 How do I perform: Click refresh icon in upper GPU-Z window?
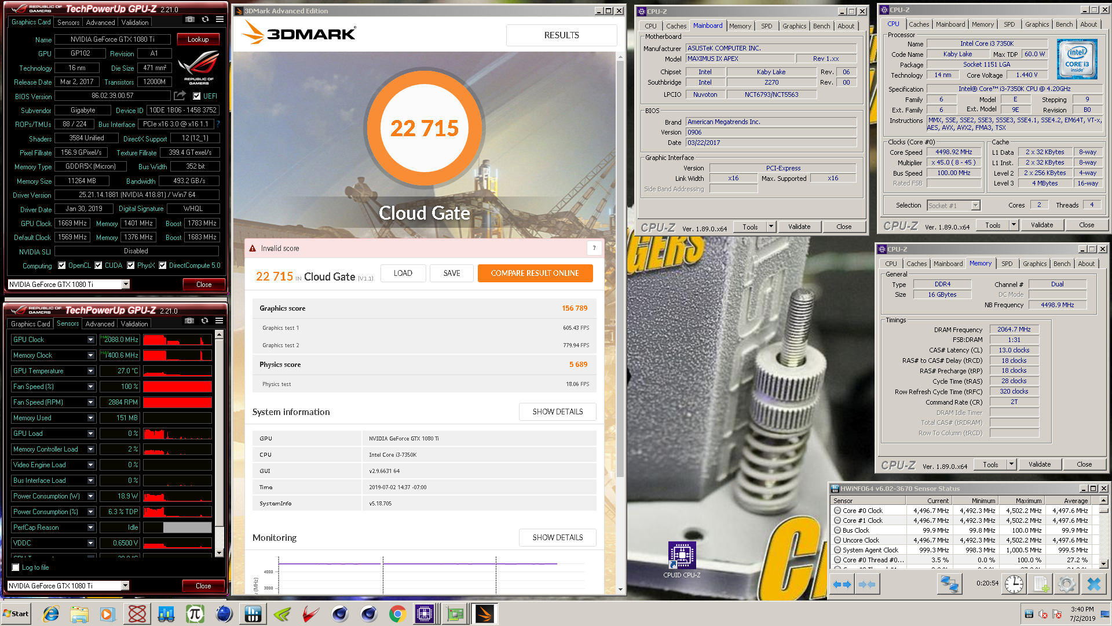tap(205, 20)
